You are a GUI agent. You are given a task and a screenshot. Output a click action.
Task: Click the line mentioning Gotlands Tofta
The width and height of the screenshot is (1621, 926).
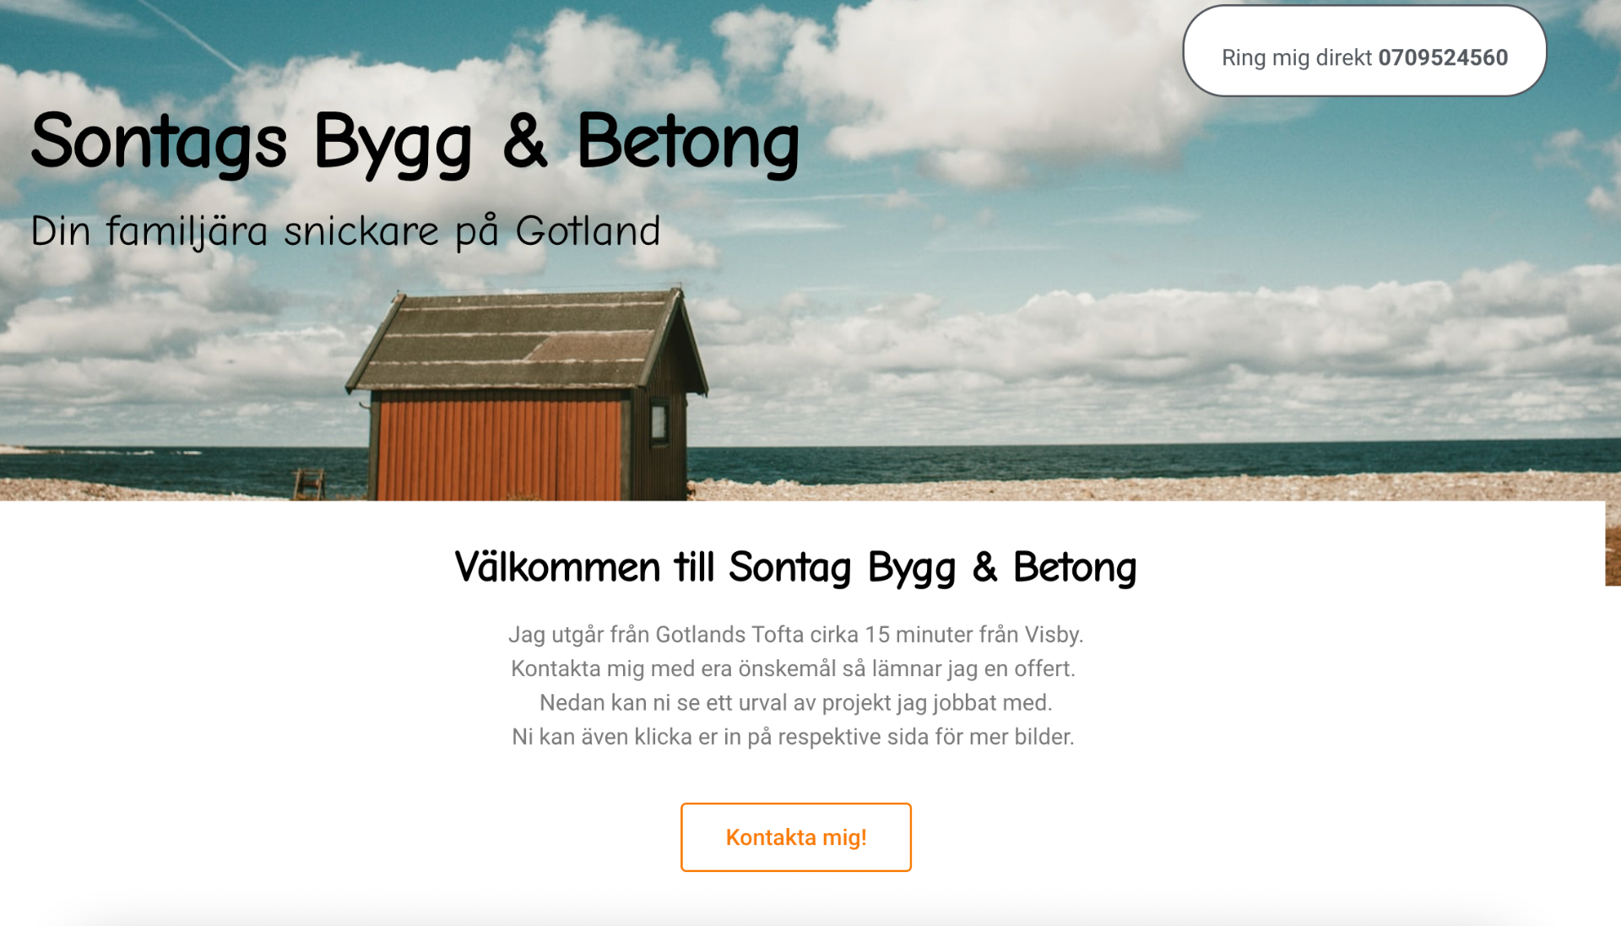(x=795, y=634)
